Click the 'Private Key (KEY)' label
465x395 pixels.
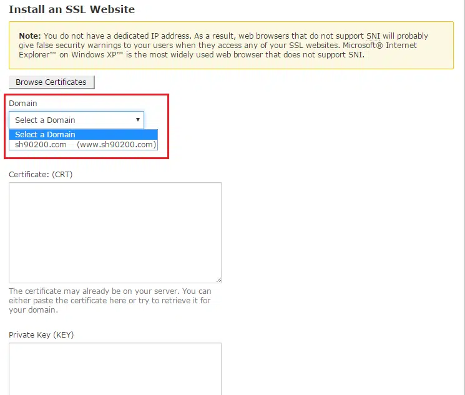[41, 335]
